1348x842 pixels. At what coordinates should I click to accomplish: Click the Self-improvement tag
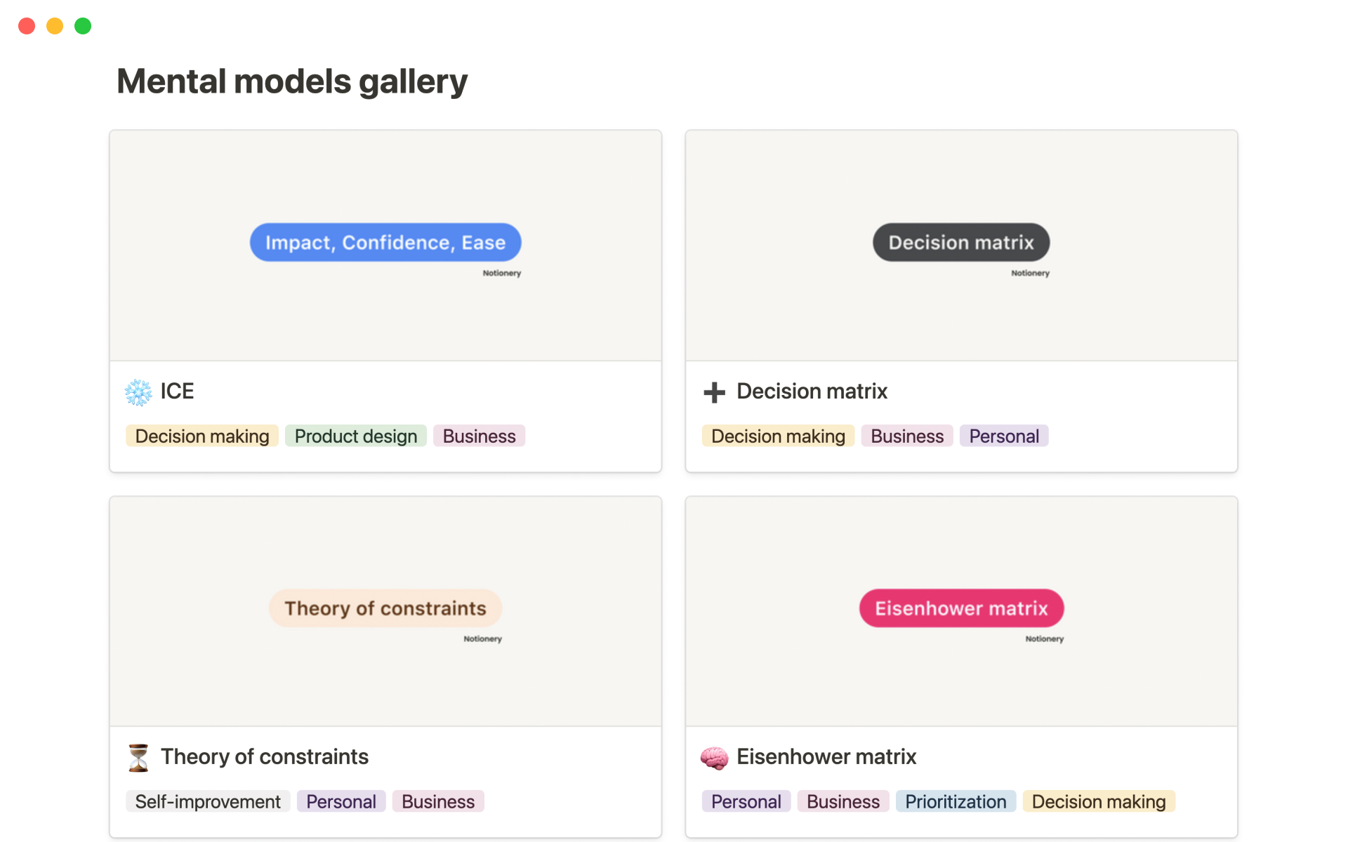coord(208,802)
